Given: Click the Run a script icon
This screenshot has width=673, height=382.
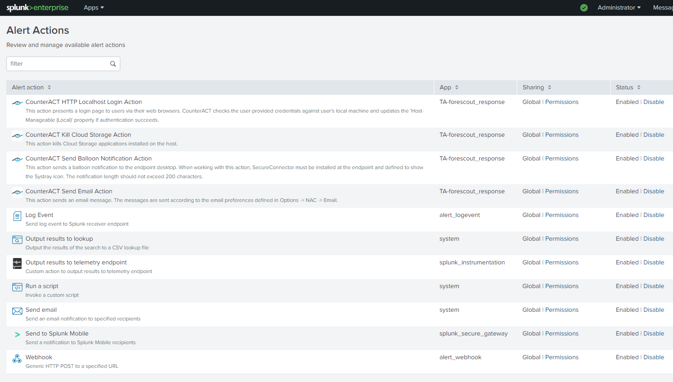Looking at the screenshot, I should tap(17, 287).
